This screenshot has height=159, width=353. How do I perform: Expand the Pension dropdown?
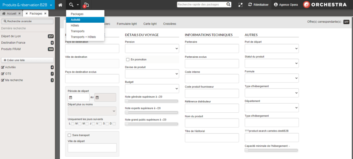pos(152,49)
